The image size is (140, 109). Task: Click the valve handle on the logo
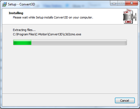[x=135, y=17]
